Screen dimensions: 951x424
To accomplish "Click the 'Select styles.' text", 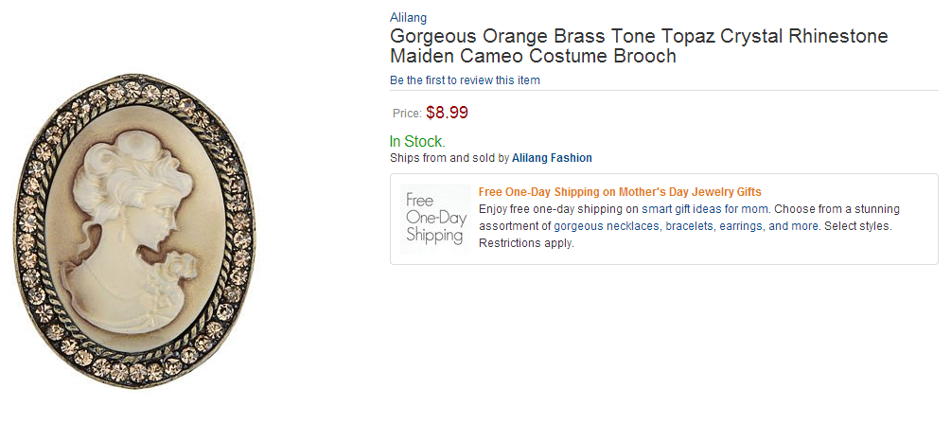I will pyautogui.click(x=856, y=226).
